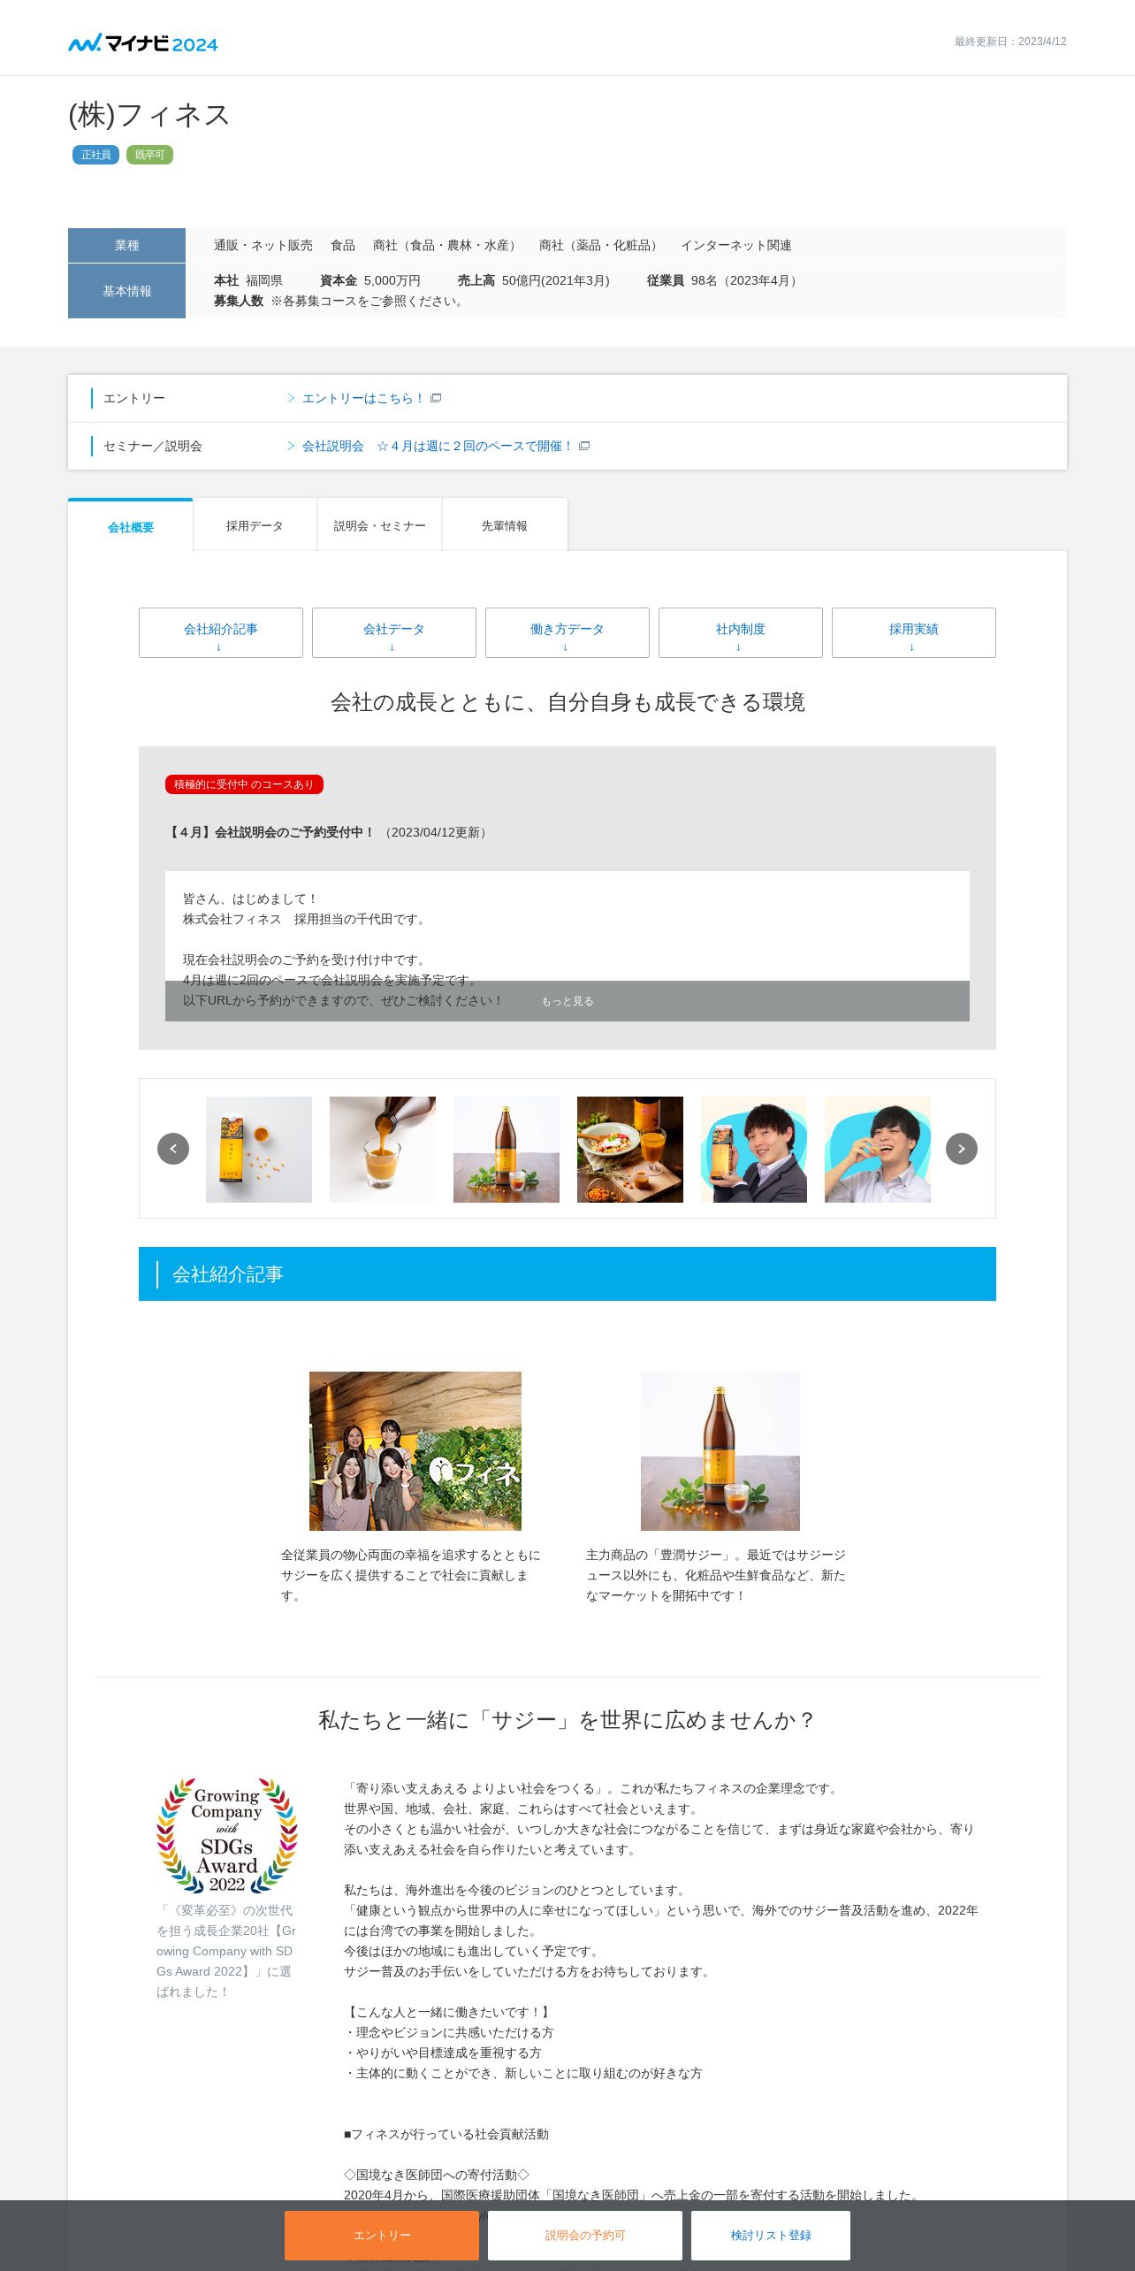Click the 会社紹介記事 blue section header
The width and height of the screenshot is (1135, 2271).
point(567,1274)
